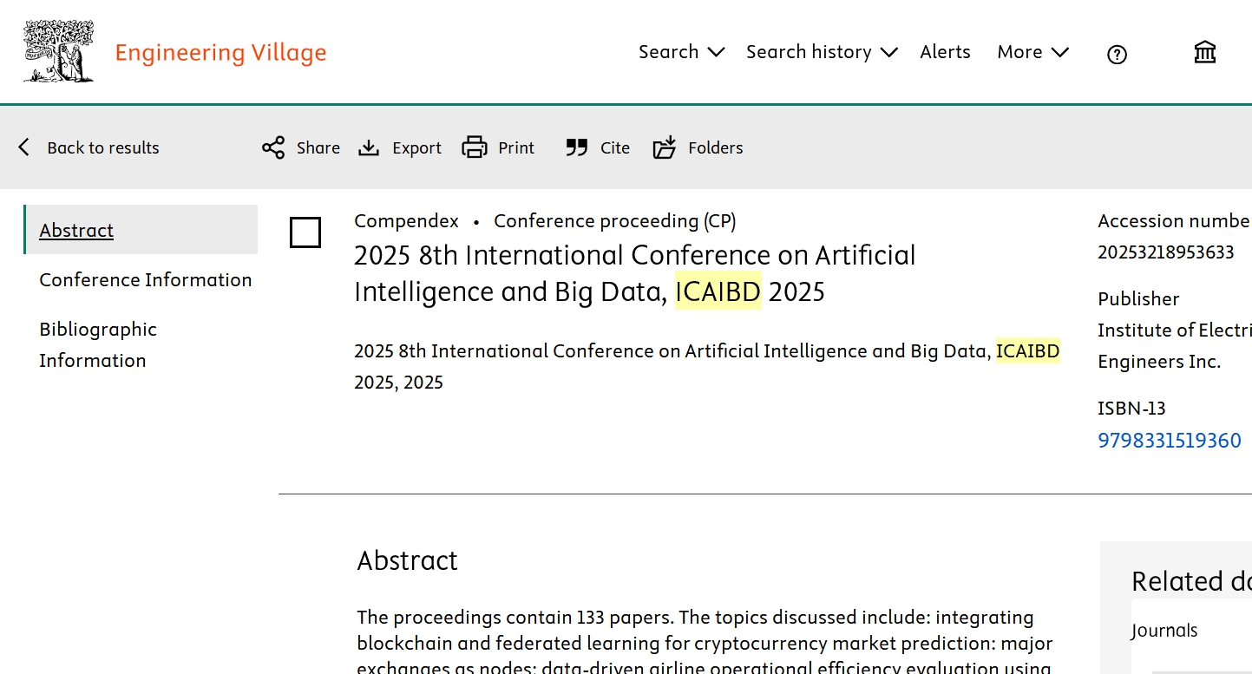Click the Share network icon
This screenshot has width=1252, height=674.
click(273, 147)
